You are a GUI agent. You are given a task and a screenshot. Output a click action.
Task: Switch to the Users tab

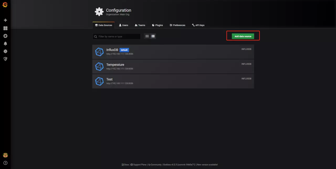tap(124, 25)
